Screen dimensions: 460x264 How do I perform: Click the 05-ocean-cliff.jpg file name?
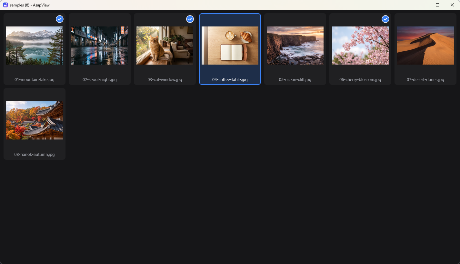coord(295,80)
